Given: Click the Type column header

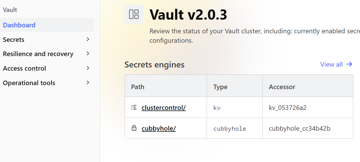Looking at the screenshot, I should point(220,87).
